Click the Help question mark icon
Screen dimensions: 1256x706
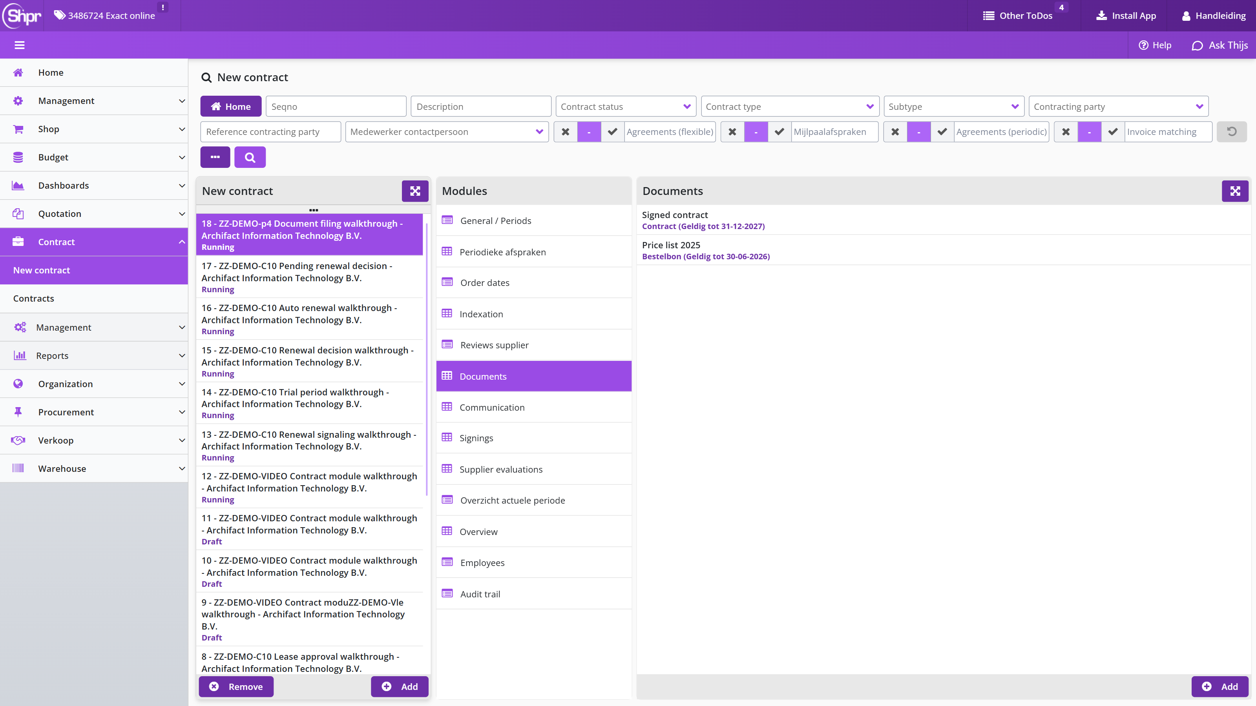(x=1143, y=45)
